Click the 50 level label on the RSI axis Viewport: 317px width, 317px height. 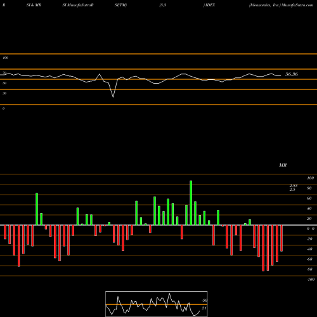coord(4,83)
